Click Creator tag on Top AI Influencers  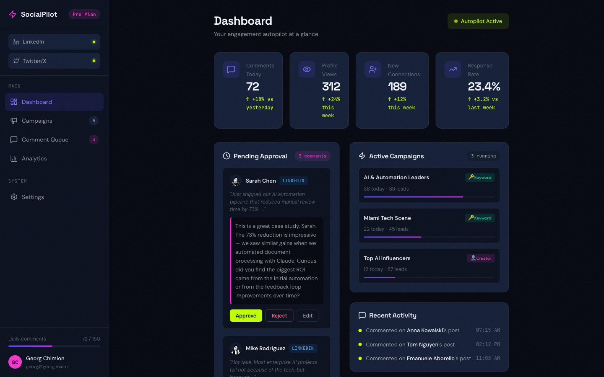tap(481, 258)
